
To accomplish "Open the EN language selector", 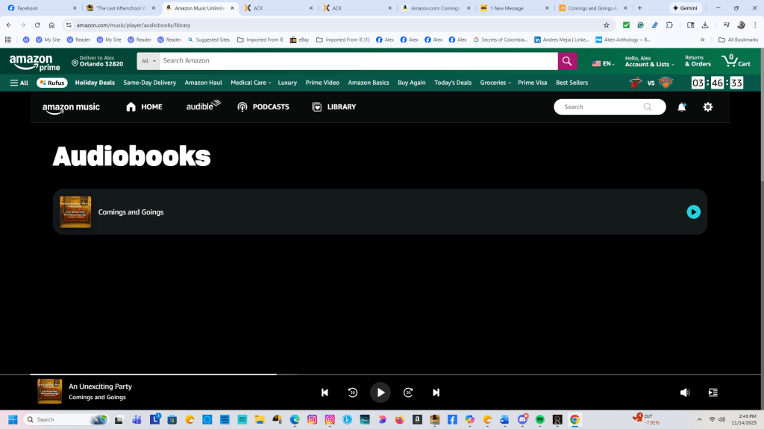I will 603,63.
